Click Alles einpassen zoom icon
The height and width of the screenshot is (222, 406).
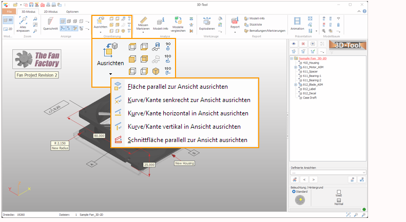(x=23, y=23)
